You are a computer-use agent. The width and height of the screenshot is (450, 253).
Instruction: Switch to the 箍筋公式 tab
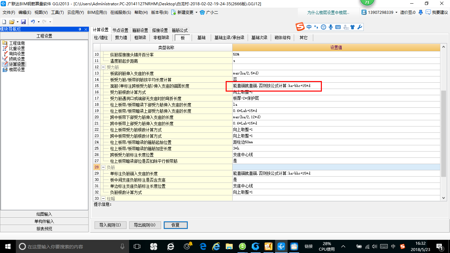click(x=180, y=30)
